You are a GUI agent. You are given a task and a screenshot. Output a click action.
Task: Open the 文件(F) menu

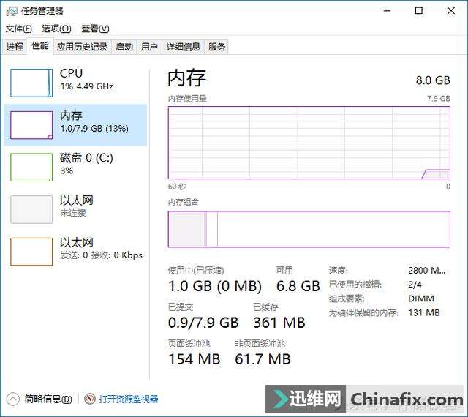(x=19, y=29)
